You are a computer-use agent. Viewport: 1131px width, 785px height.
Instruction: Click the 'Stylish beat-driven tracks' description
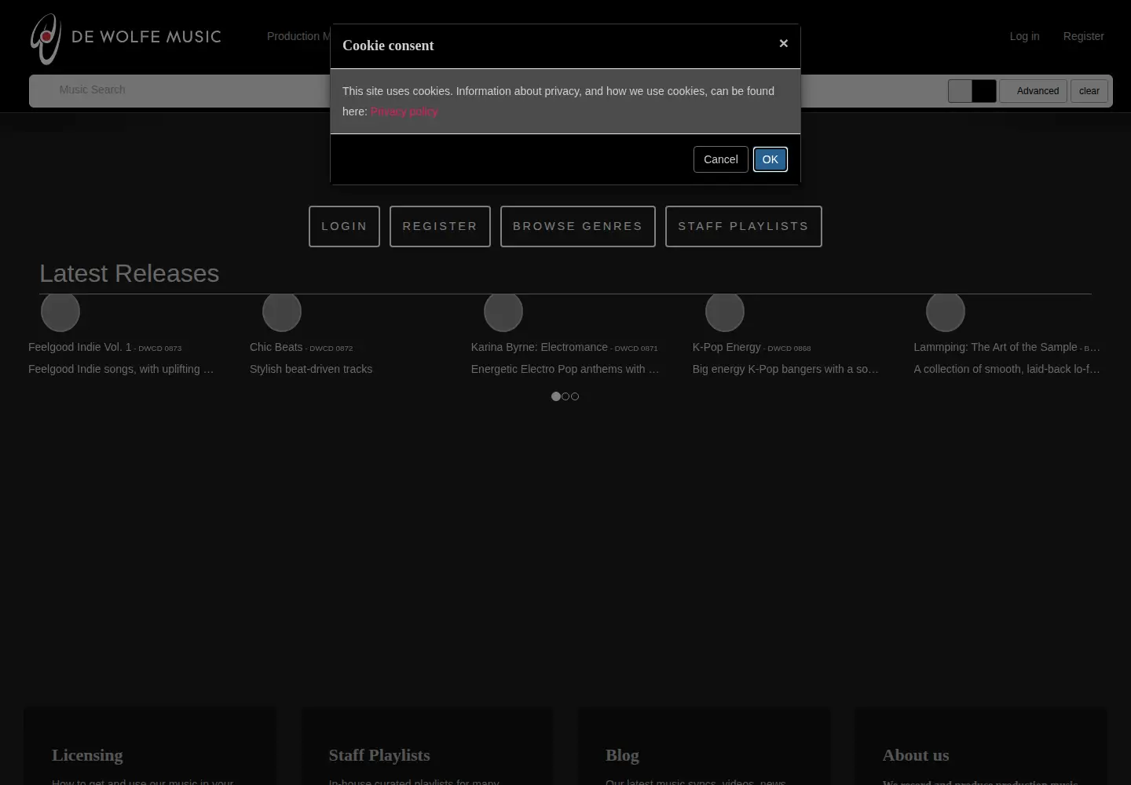(x=311, y=369)
